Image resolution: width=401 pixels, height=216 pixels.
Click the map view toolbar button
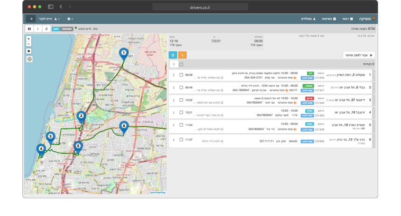tap(29, 29)
